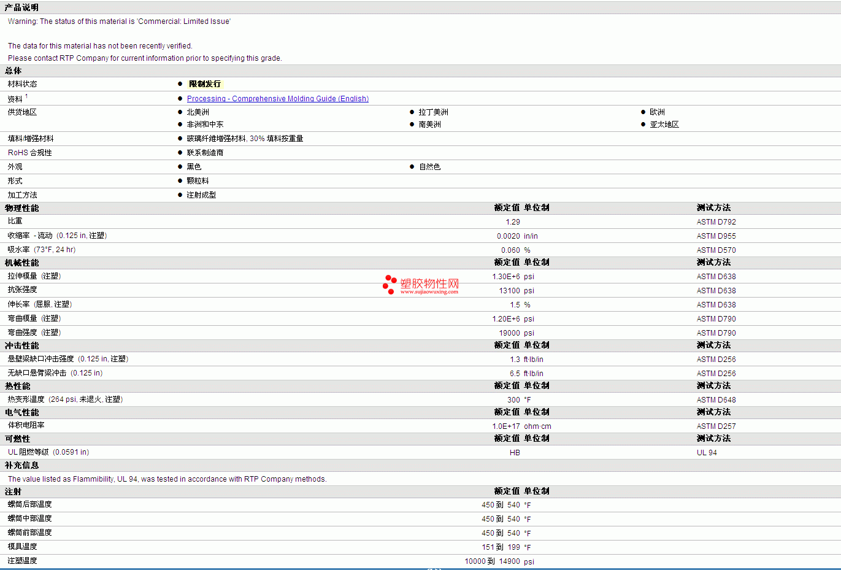Viewport: 841px width, 570px height.
Task: Click the 塑胶物性网 watermark text
Action: click(429, 283)
